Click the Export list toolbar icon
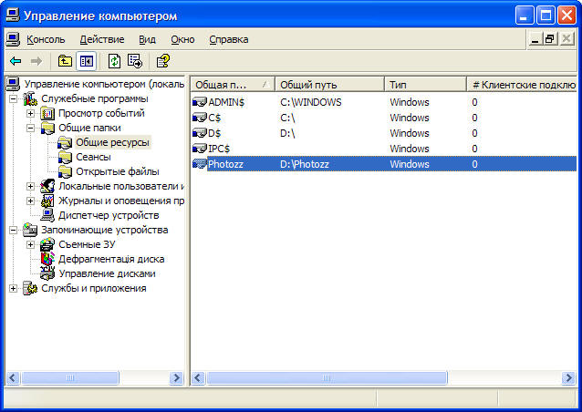Screen dimensions: 582x412 [135, 61]
